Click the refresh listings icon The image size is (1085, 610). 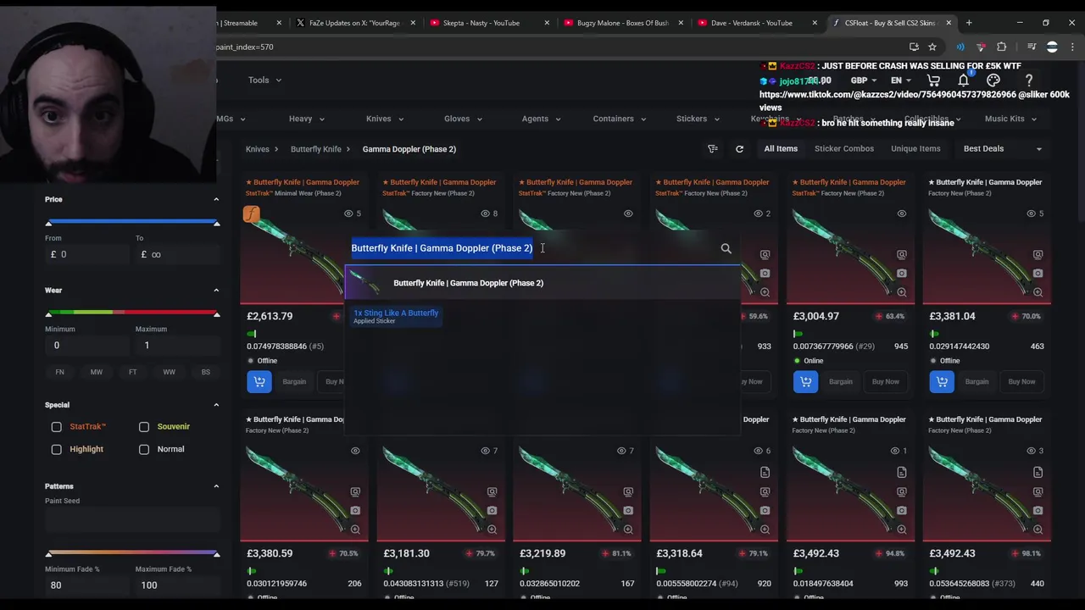(x=739, y=149)
